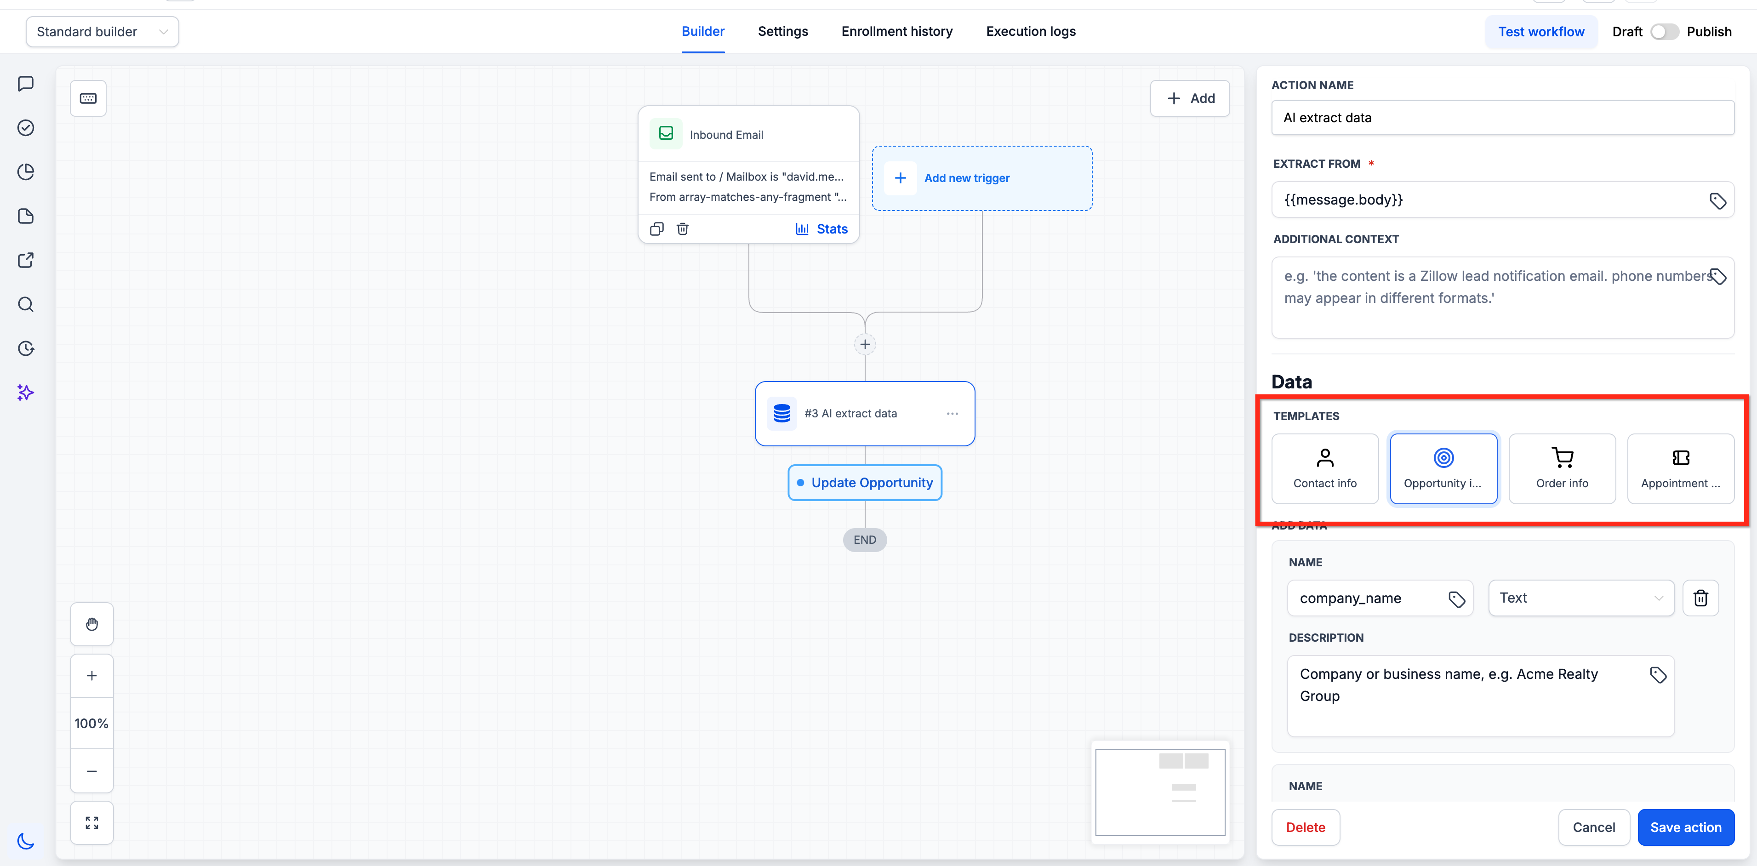
Task: Select the hand pan tool
Action: pos(92,624)
